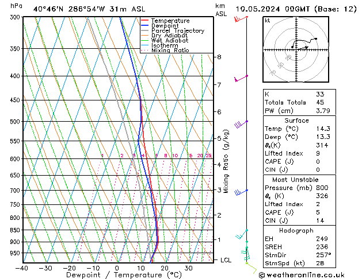Screen dimensions: 362x279
Task: Click the Wet Adiabat legend entry
Action: pyautogui.click(x=169, y=40)
